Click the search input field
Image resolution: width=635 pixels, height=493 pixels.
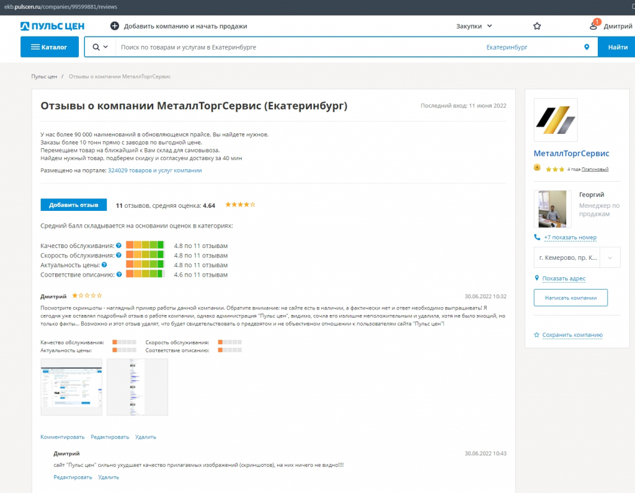pos(300,47)
